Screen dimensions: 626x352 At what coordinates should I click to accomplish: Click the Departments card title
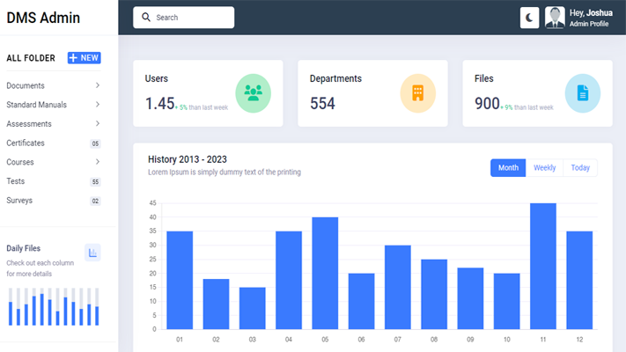335,78
